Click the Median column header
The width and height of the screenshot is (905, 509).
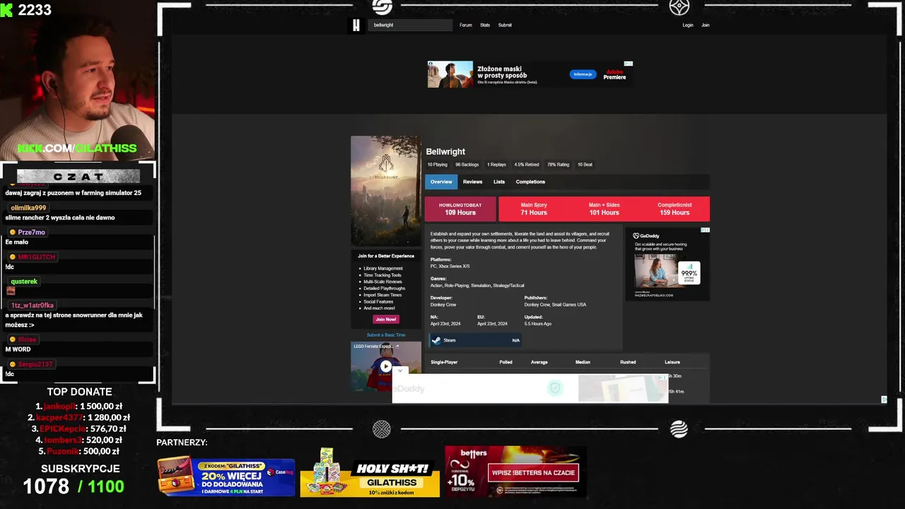(583, 362)
